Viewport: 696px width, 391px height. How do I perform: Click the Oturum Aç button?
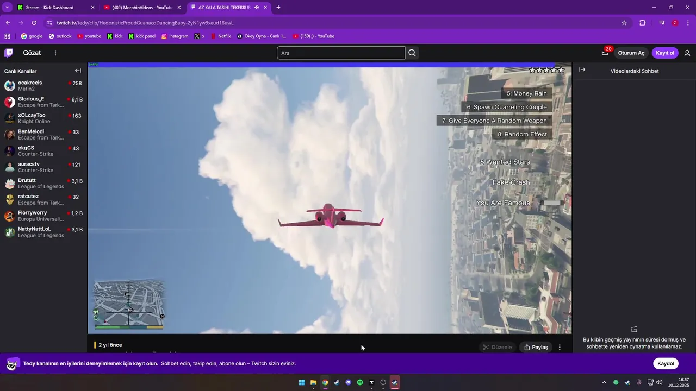[631, 53]
